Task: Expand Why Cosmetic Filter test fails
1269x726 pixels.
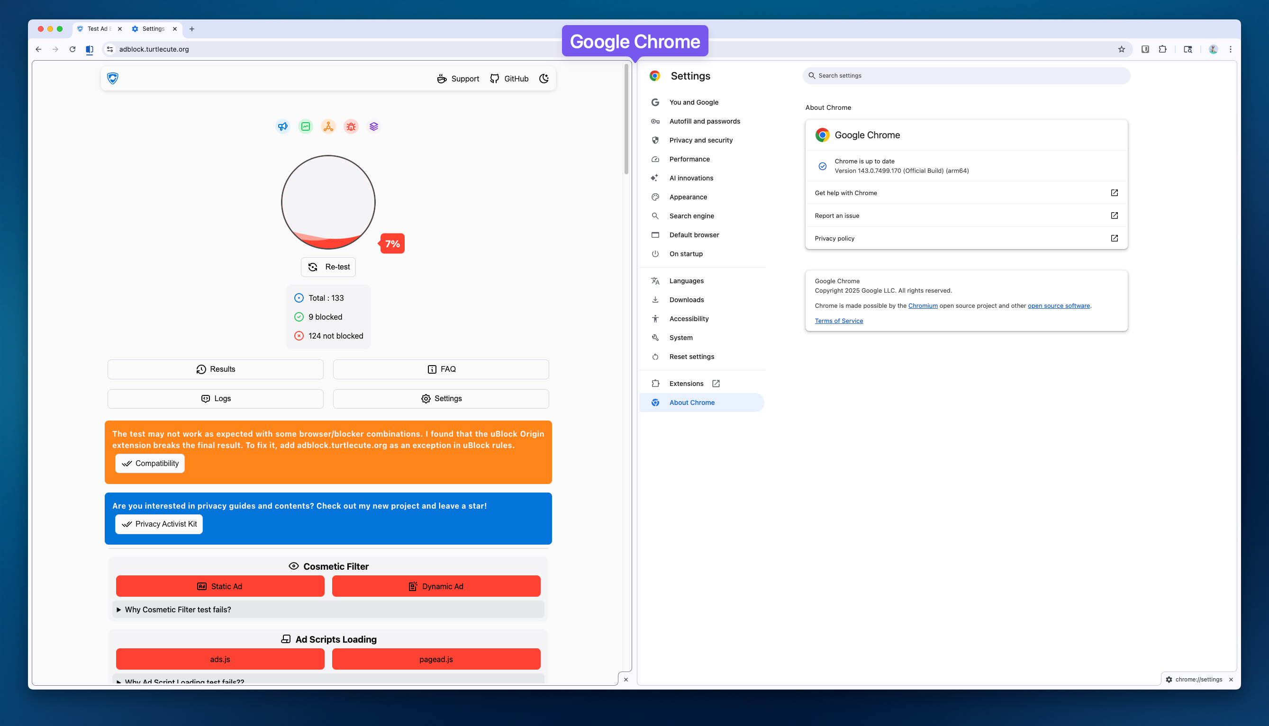Action: (178, 609)
